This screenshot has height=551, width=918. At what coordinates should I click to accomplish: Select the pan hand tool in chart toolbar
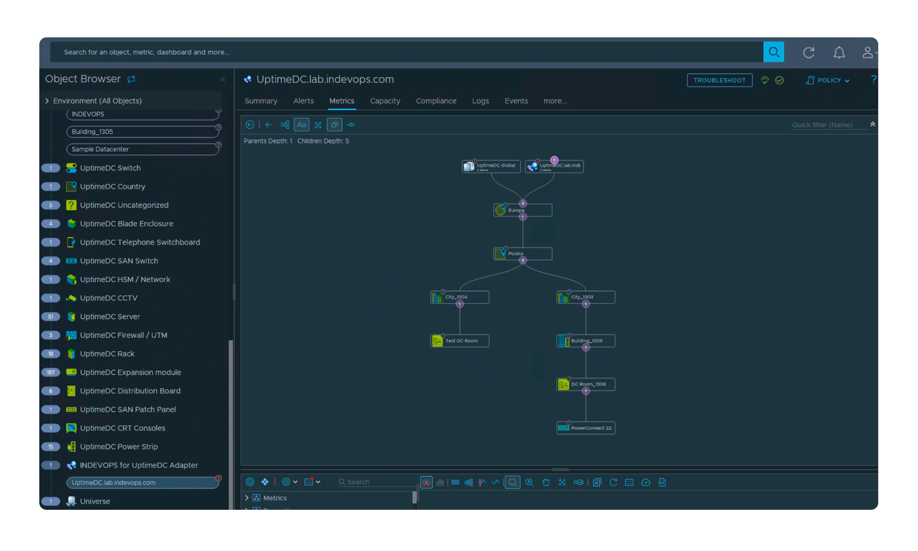546,482
